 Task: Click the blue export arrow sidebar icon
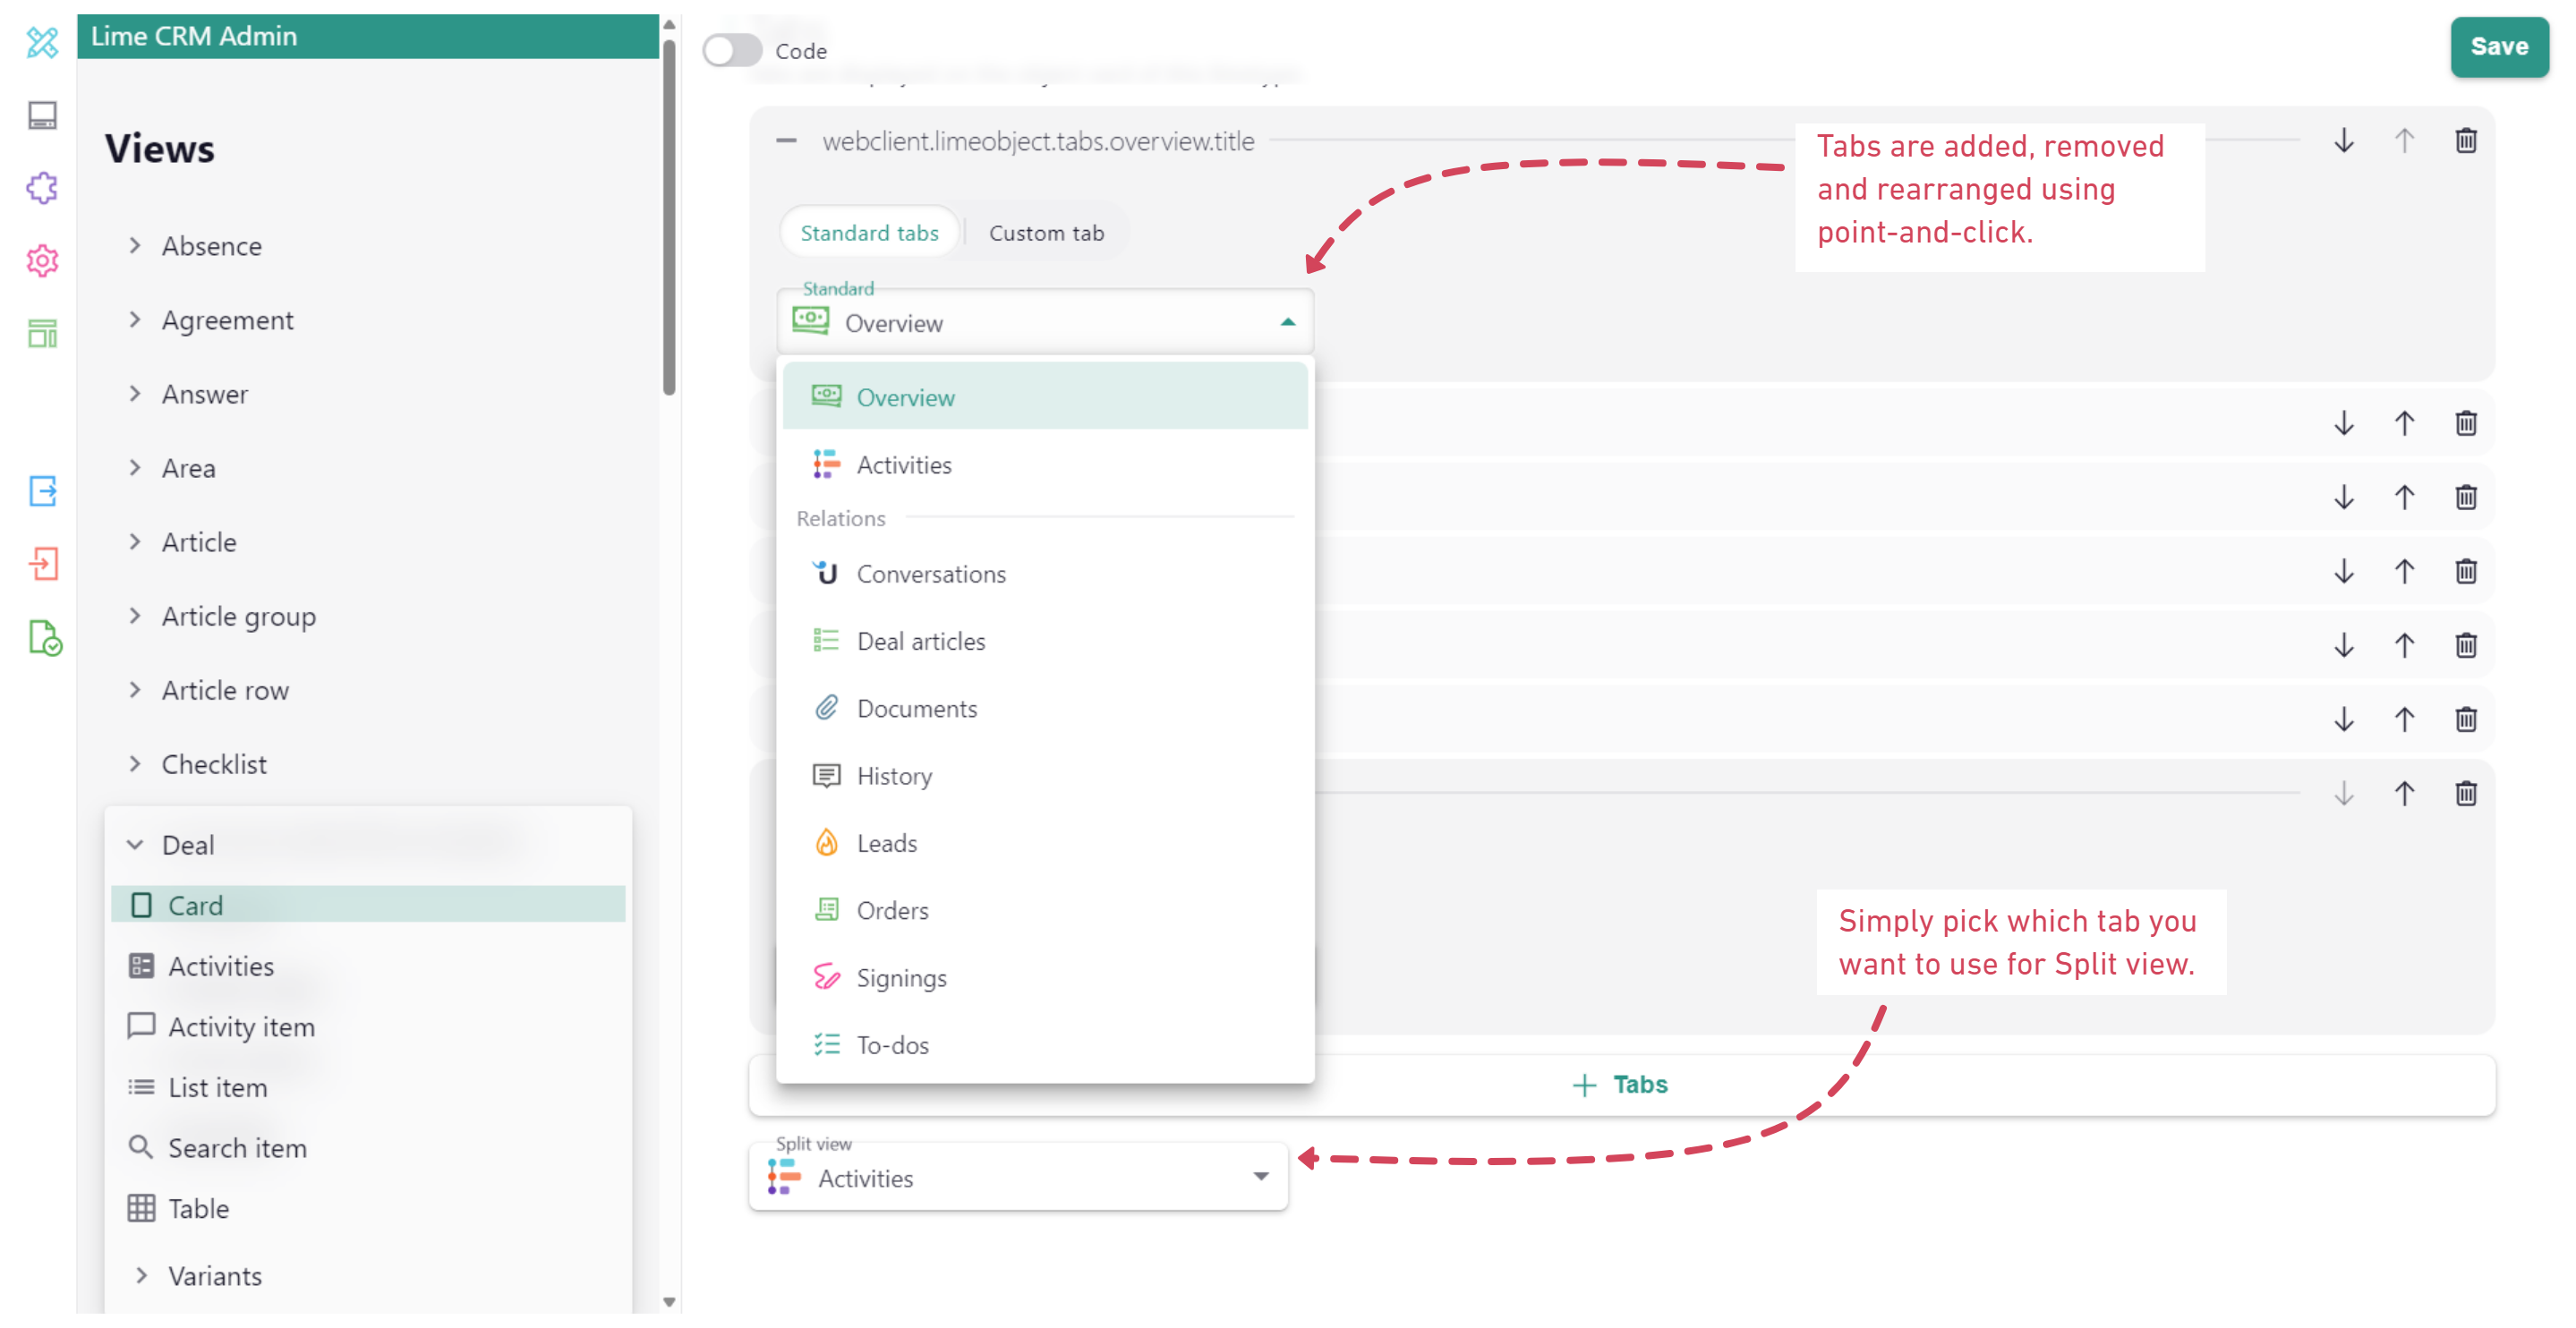tap(42, 491)
